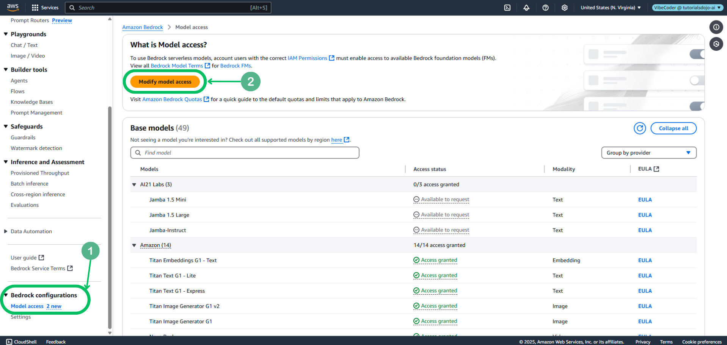Collapse the AI21 Labs model group
The height and width of the screenshot is (345, 727).
click(x=134, y=185)
